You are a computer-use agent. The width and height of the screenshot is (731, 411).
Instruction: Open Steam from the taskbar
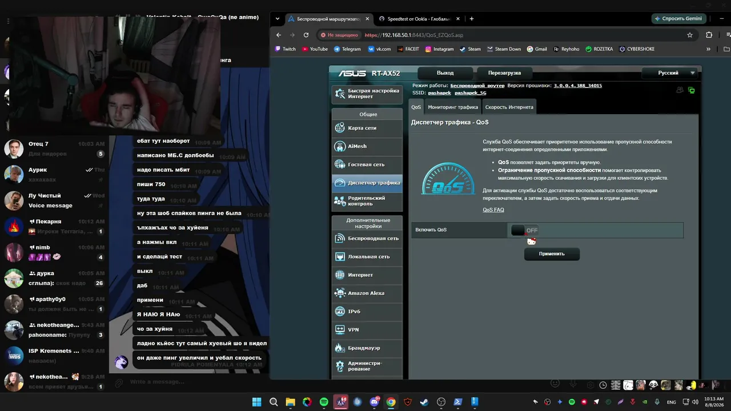click(x=424, y=402)
